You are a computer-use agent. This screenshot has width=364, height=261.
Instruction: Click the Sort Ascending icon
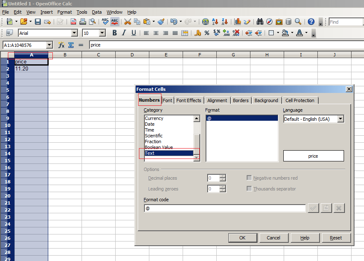(215, 22)
